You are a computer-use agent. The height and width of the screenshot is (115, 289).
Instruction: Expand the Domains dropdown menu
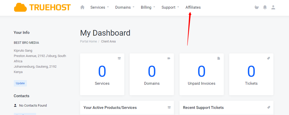(x=125, y=7)
